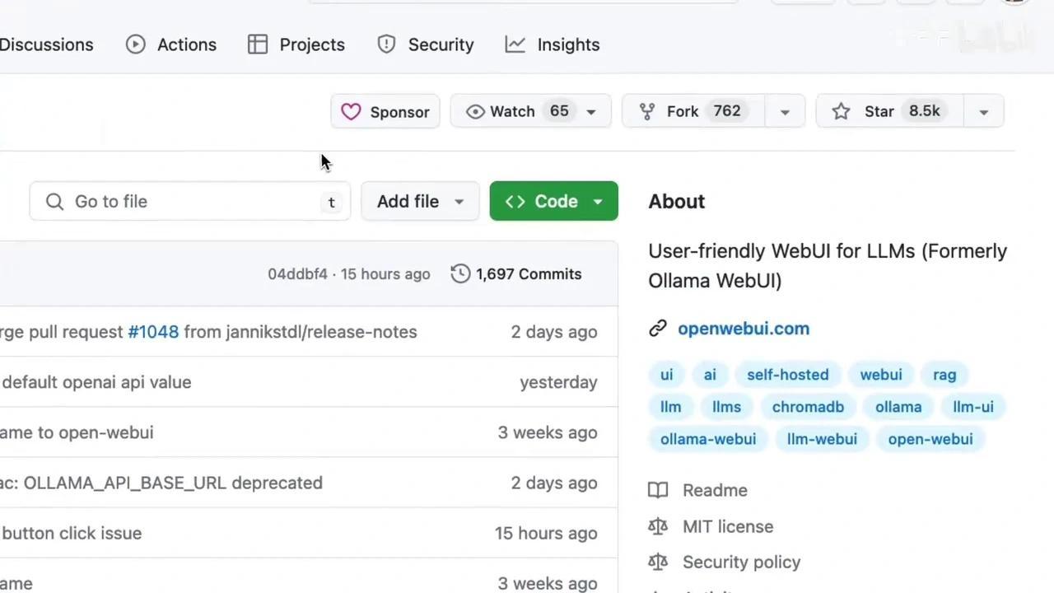Expand the Watch notifications dropdown arrow
The height and width of the screenshot is (593, 1054).
590,112
